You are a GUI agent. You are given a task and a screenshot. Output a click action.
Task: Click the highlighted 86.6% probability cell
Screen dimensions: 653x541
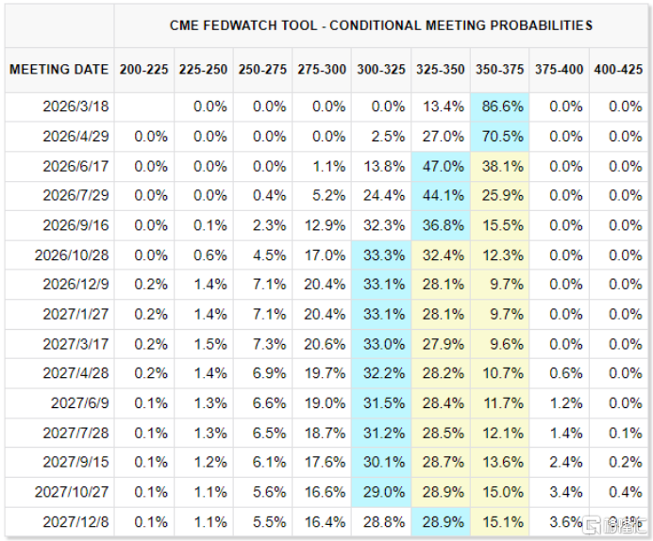(x=500, y=107)
